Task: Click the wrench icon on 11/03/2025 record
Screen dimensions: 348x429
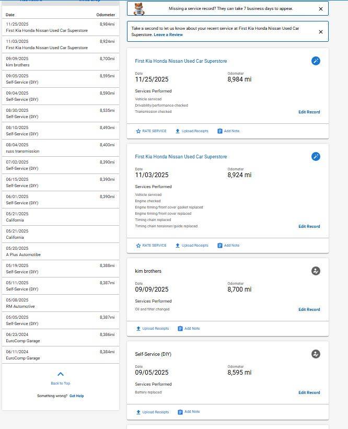Action: (x=315, y=157)
